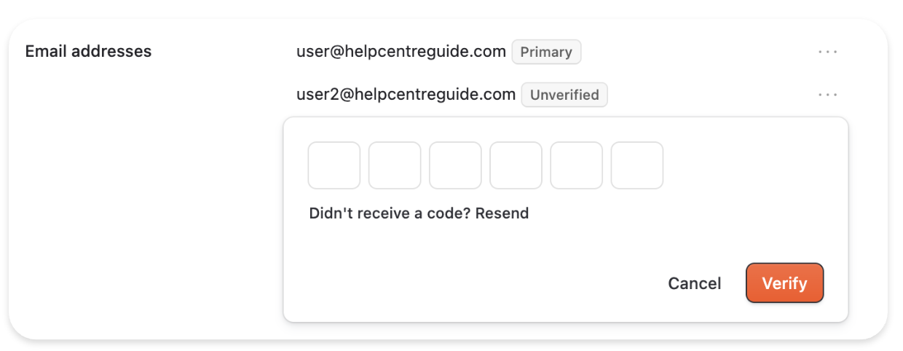Select the second verification code digit box
Image resolution: width=903 pixels, height=351 pixels.
tap(395, 165)
